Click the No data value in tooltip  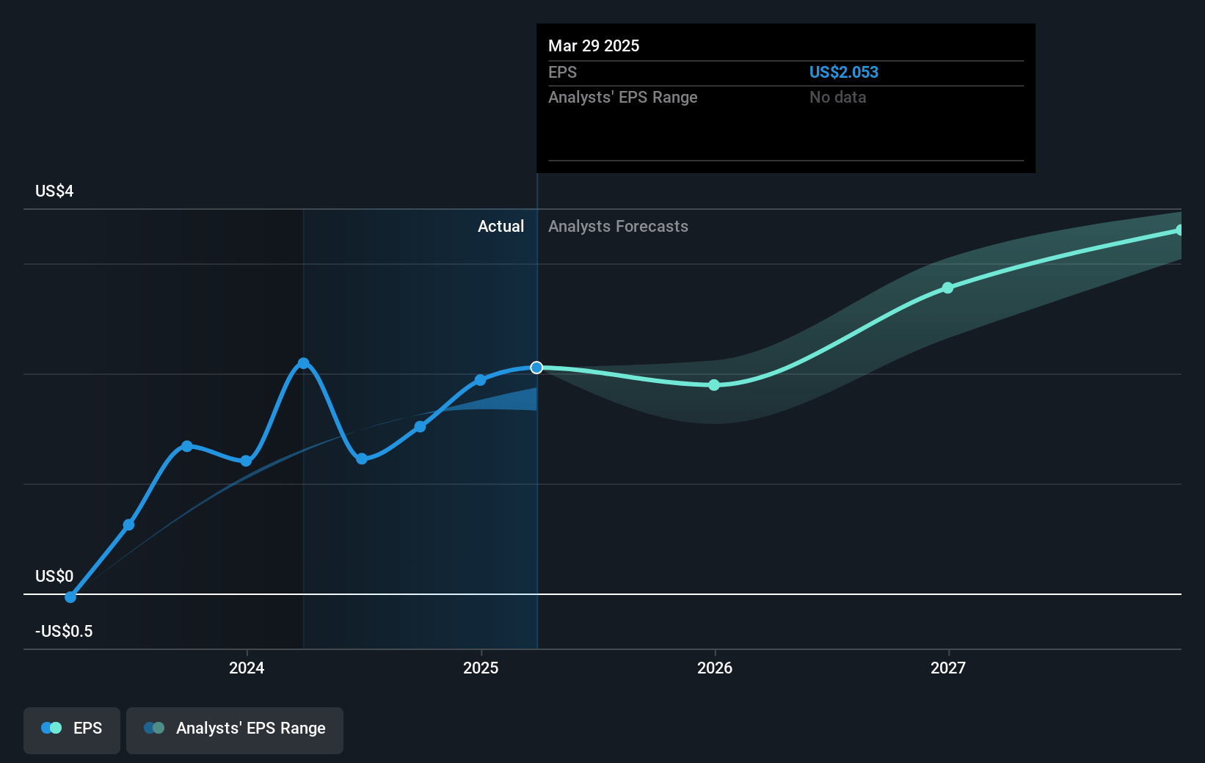[837, 97]
